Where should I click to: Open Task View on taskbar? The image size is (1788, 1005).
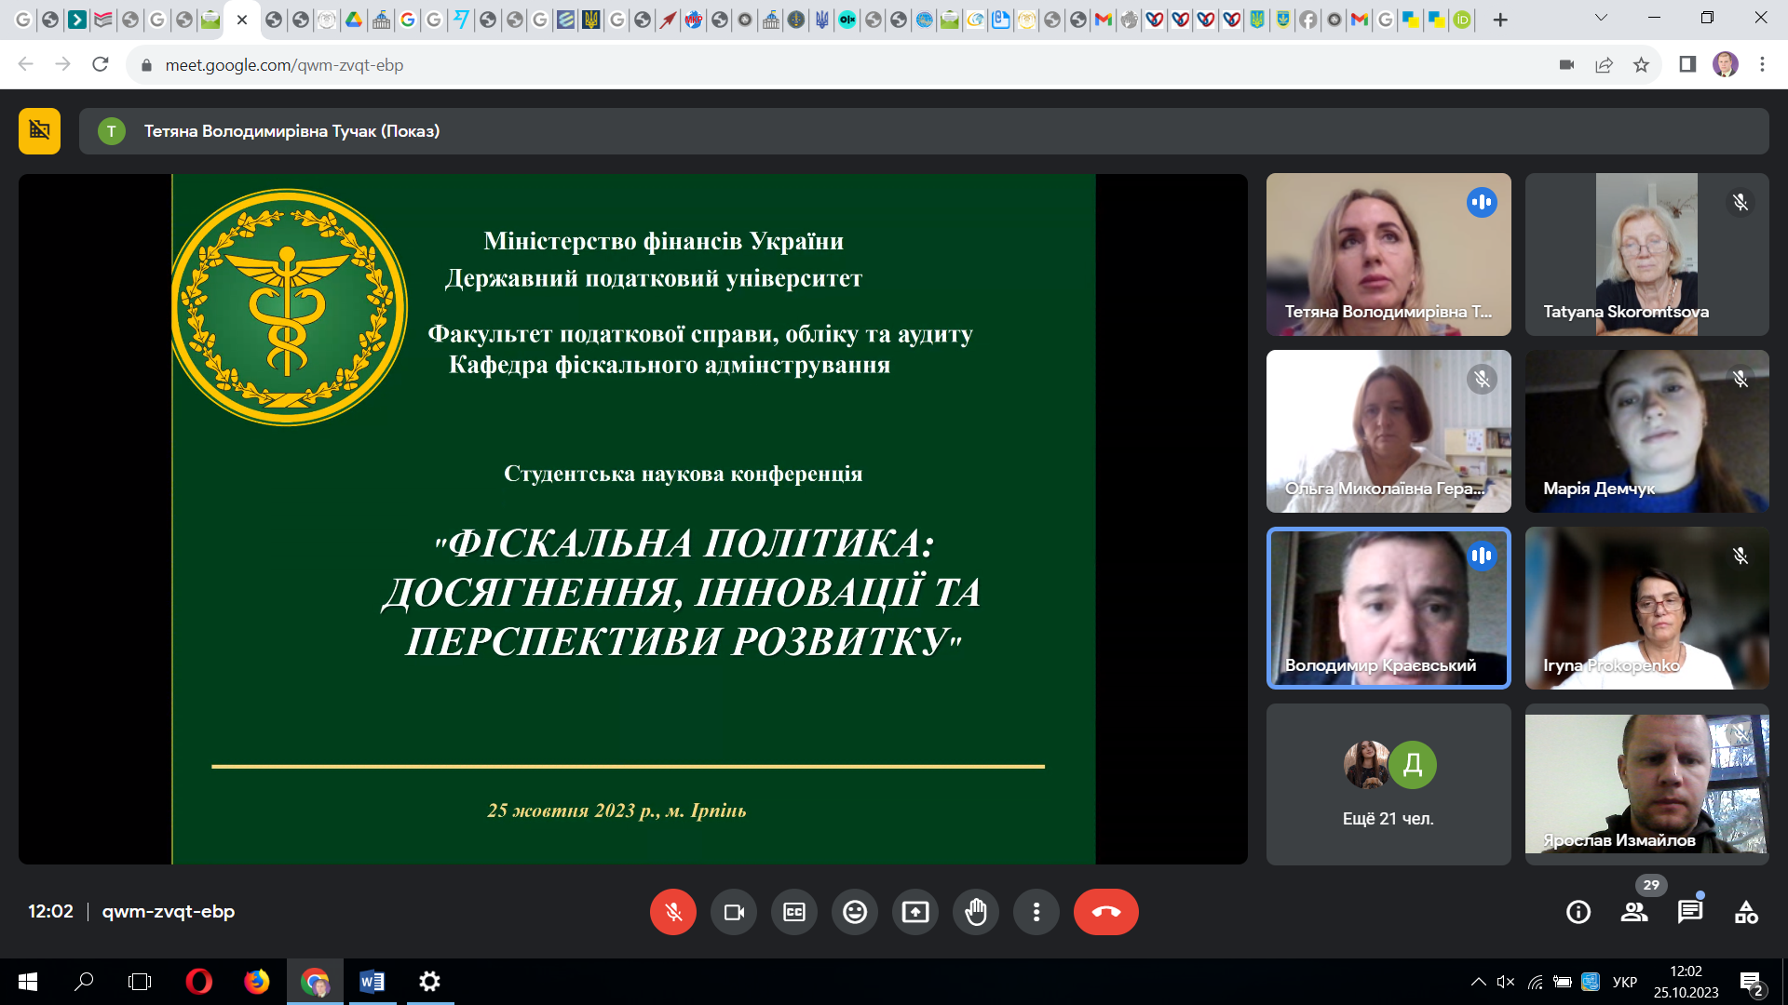point(140,982)
